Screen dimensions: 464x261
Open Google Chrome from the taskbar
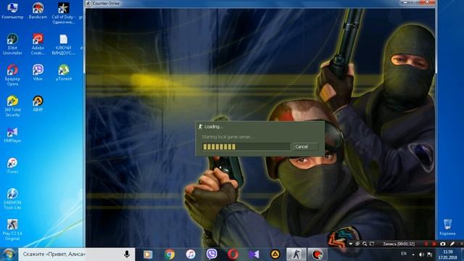(x=170, y=254)
